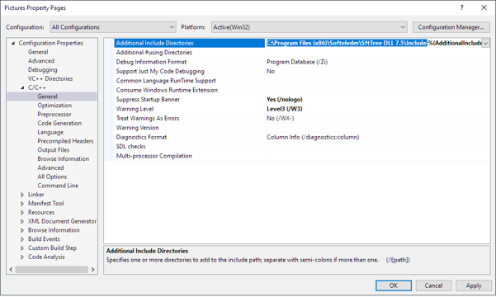Select Browse Information under C/C++

click(x=64, y=158)
